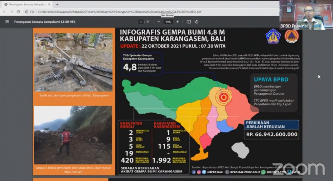Click the fit to page icon

(x=189, y=22)
